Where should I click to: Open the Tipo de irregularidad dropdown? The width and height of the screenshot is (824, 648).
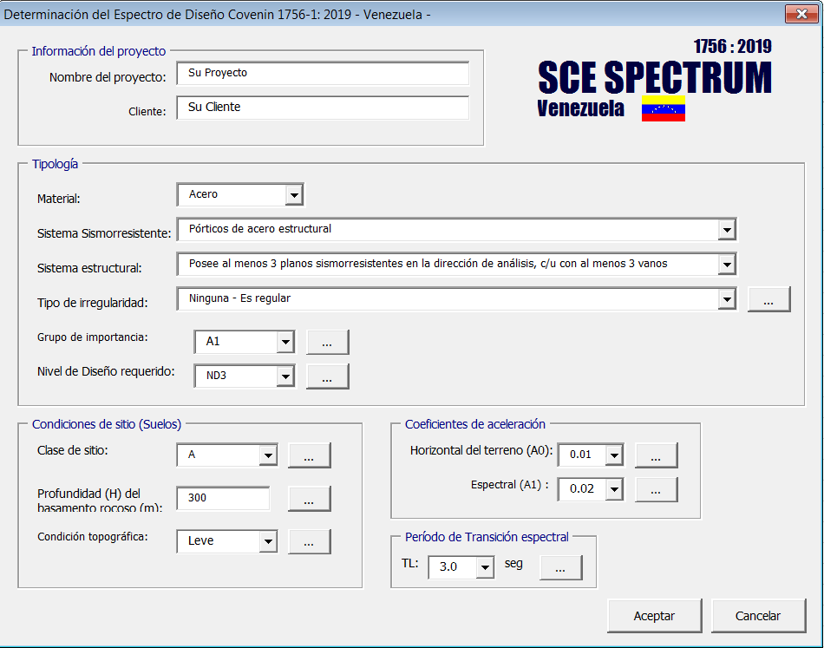click(727, 299)
